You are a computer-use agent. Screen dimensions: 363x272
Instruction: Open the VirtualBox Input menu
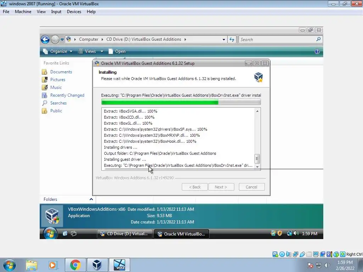pos(56,12)
